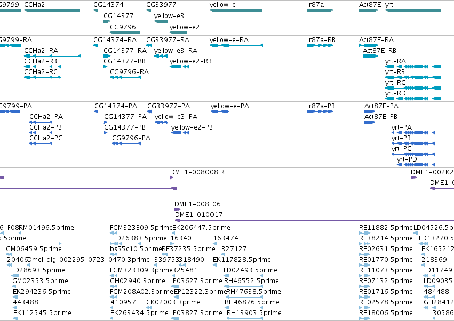The image size is (454, 321).
Task: Click the yellow-e3-RA transcript label
Action: [x=176, y=50]
